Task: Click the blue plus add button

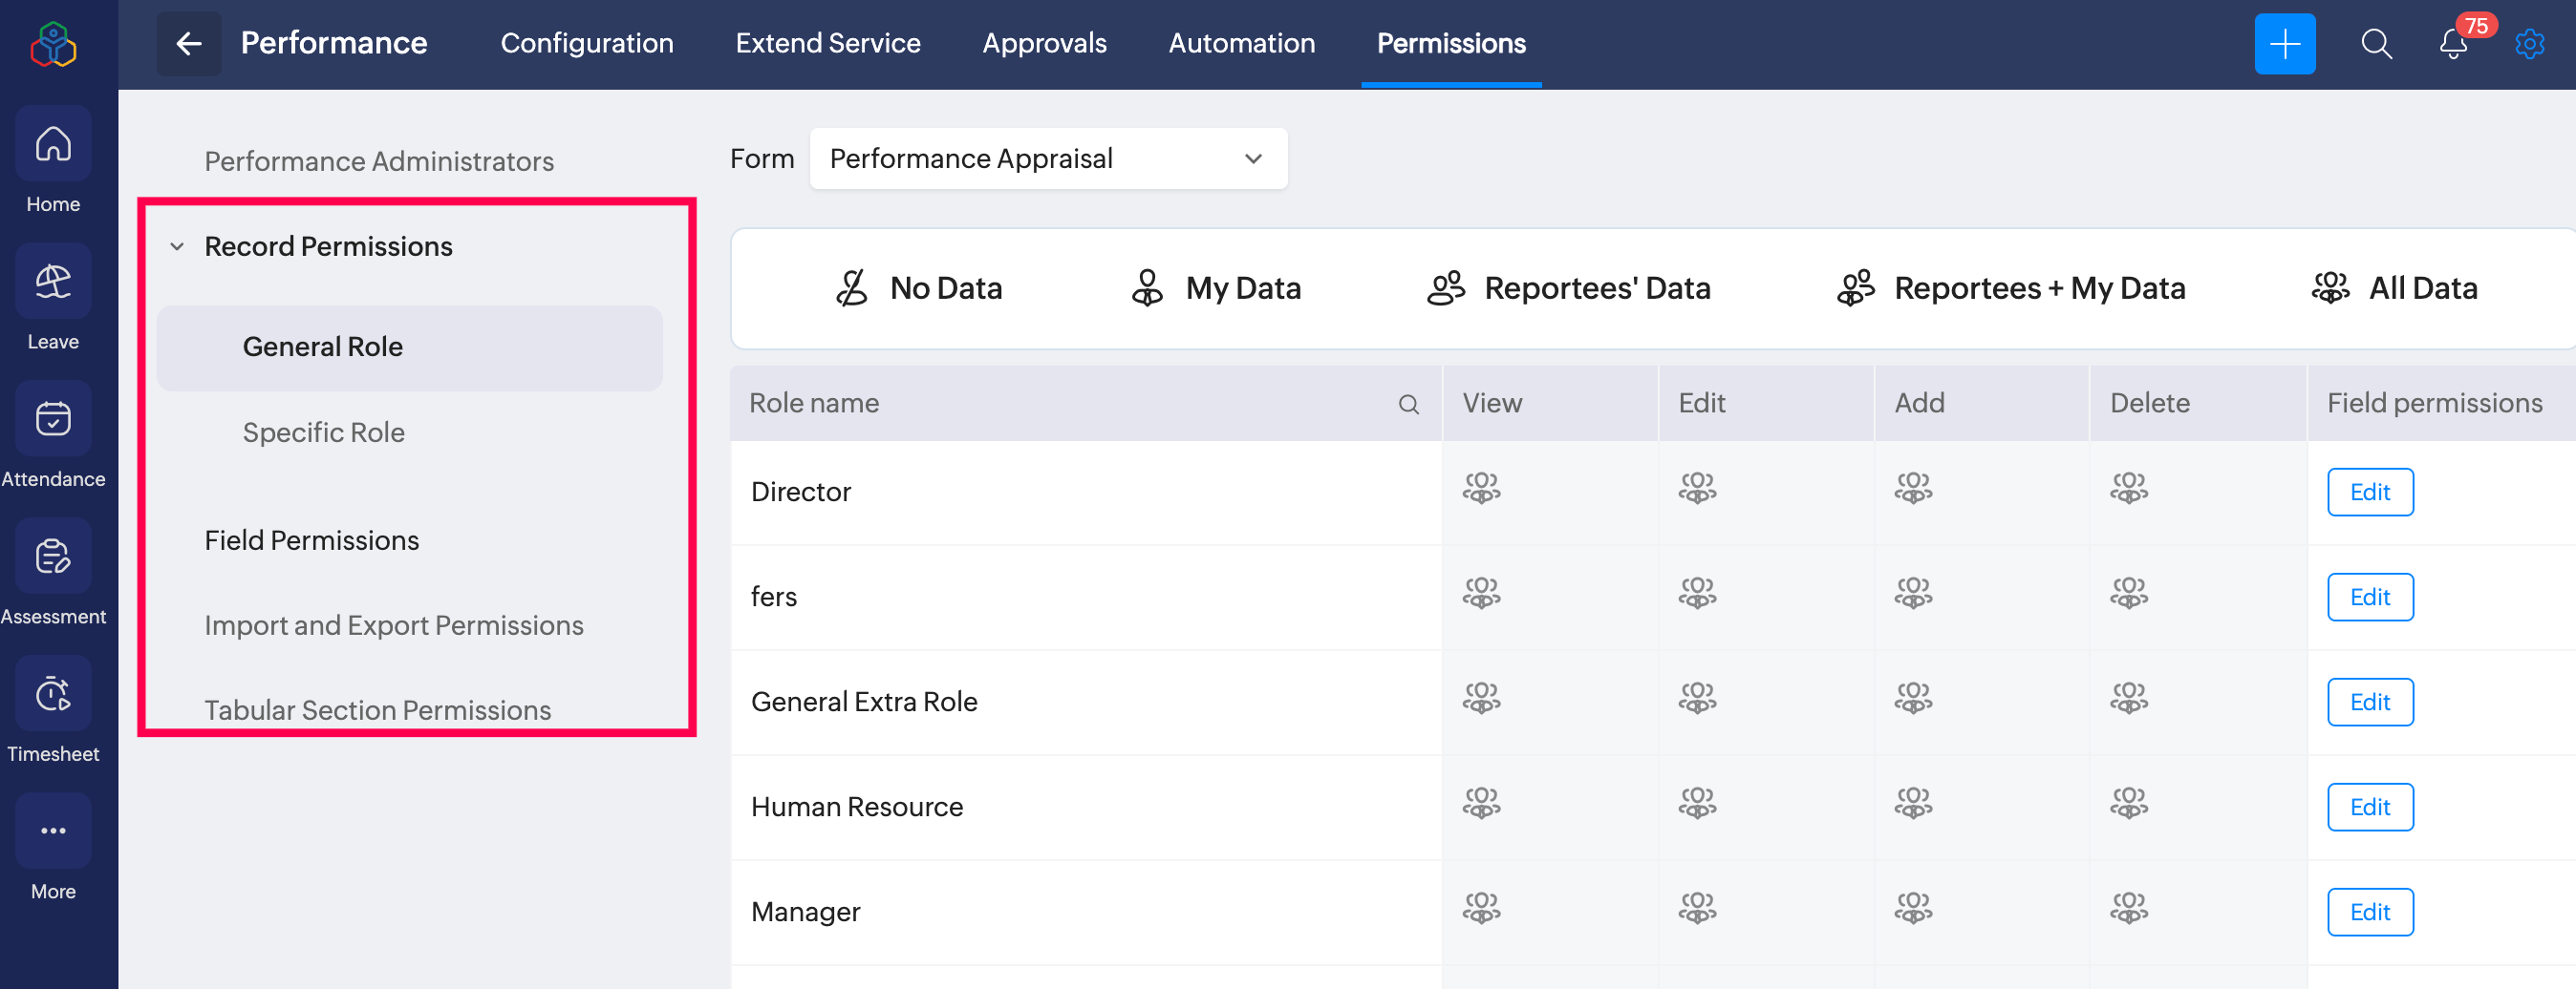Action: click(x=2284, y=44)
